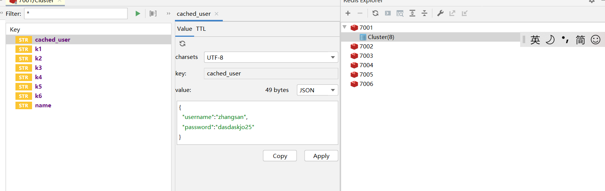Toggle the moon icon in the IME bar
The height and width of the screenshot is (191, 605).
[x=550, y=39]
